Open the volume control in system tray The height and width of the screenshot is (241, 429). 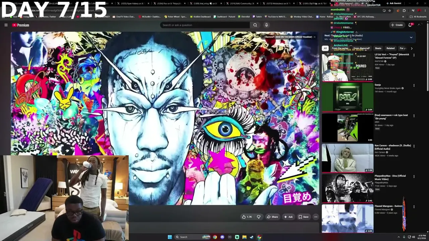click(413, 237)
